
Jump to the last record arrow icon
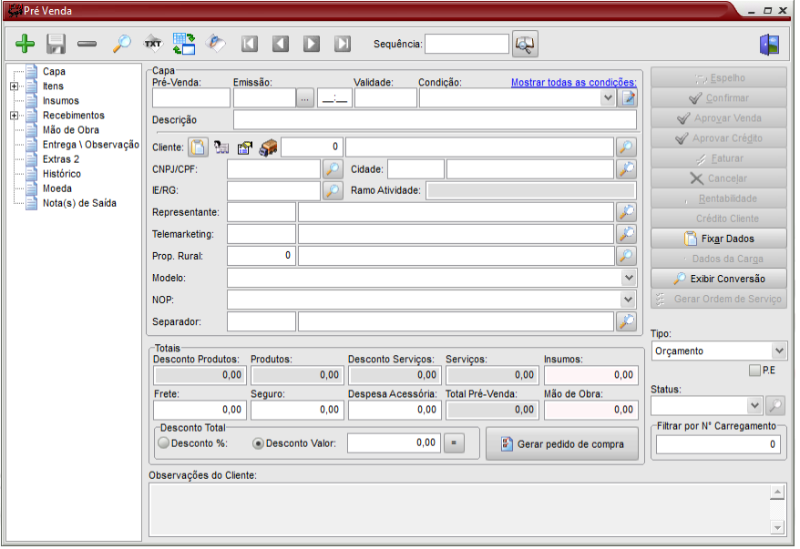(x=343, y=44)
